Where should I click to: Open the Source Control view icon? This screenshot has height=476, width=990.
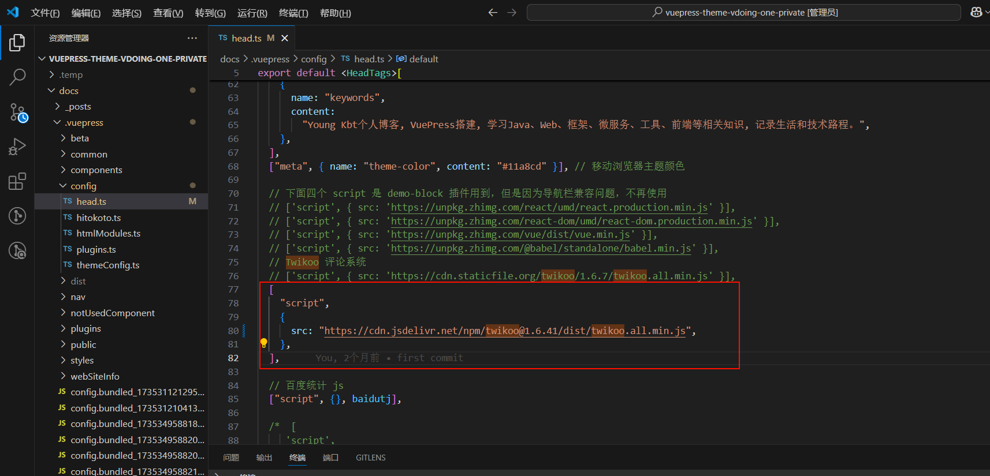pyautogui.click(x=17, y=113)
